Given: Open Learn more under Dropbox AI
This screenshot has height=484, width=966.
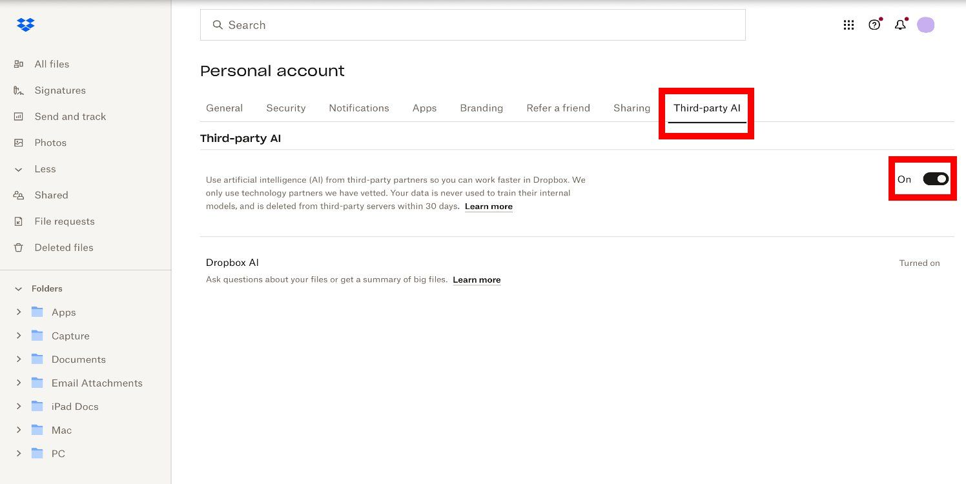Looking at the screenshot, I should (x=477, y=279).
